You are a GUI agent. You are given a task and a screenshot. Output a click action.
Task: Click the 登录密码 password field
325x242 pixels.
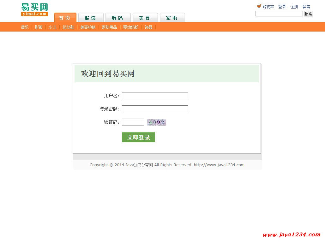[155, 109]
